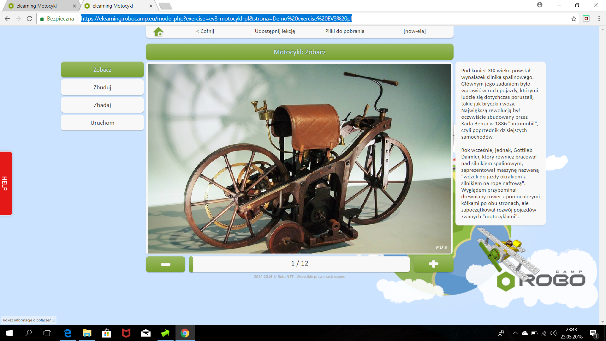Launch Microsoft Edge from taskbar
606x341 pixels.
click(68, 333)
